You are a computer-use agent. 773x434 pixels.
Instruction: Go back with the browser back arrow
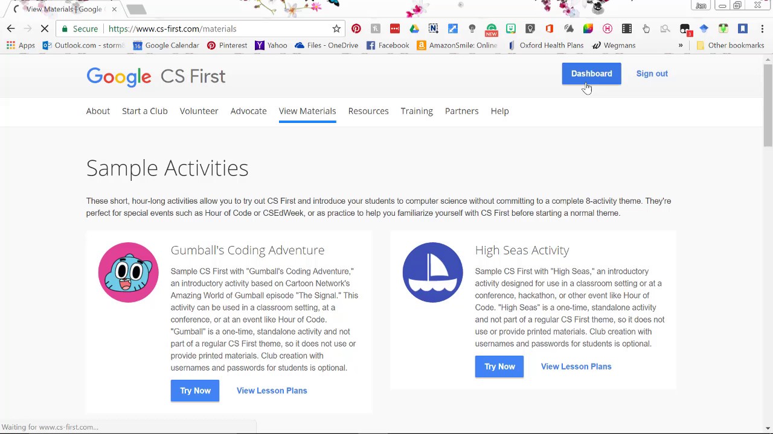[11, 29]
